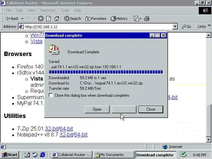Launch Internet Explorer quick launch icon
212x159 pixels.
[42, 155]
